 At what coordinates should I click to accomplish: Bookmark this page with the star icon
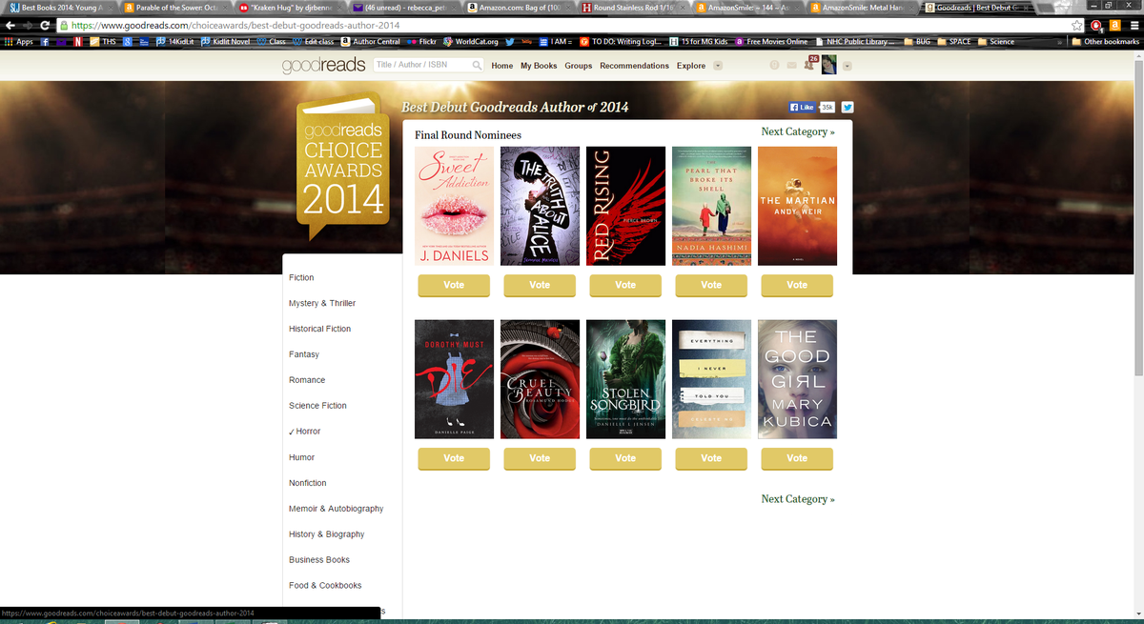(x=1077, y=26)
